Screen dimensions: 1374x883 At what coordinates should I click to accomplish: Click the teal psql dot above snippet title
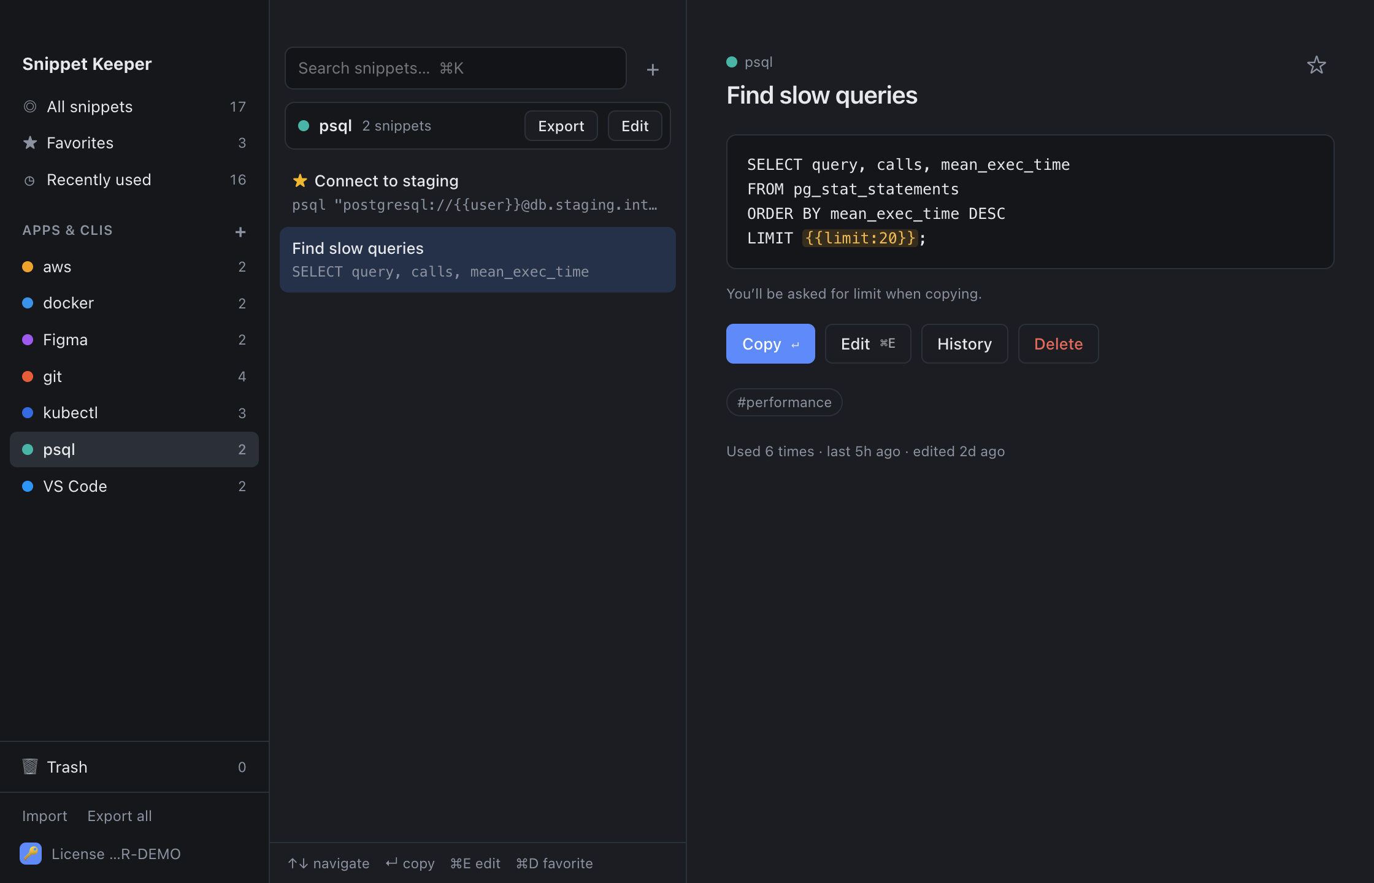pos(732,62)
